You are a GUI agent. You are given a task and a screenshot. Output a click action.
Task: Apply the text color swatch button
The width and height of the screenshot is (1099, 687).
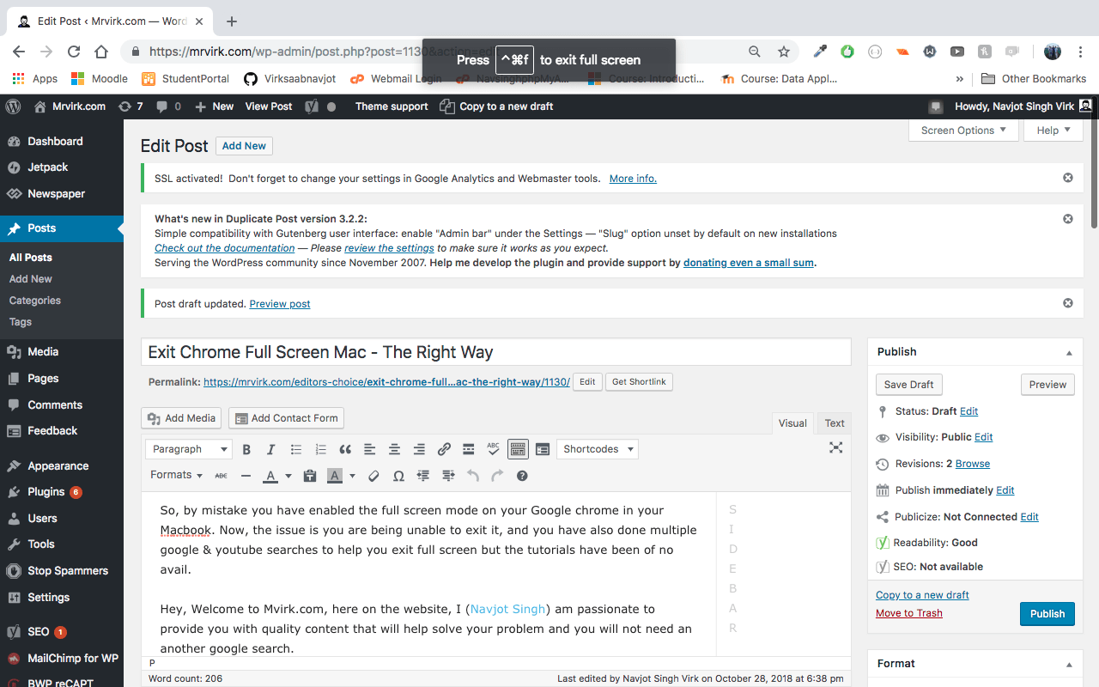(270, 476)
